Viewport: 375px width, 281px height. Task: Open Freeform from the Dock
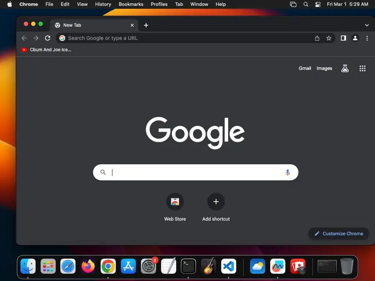click(x=278, y=266)
